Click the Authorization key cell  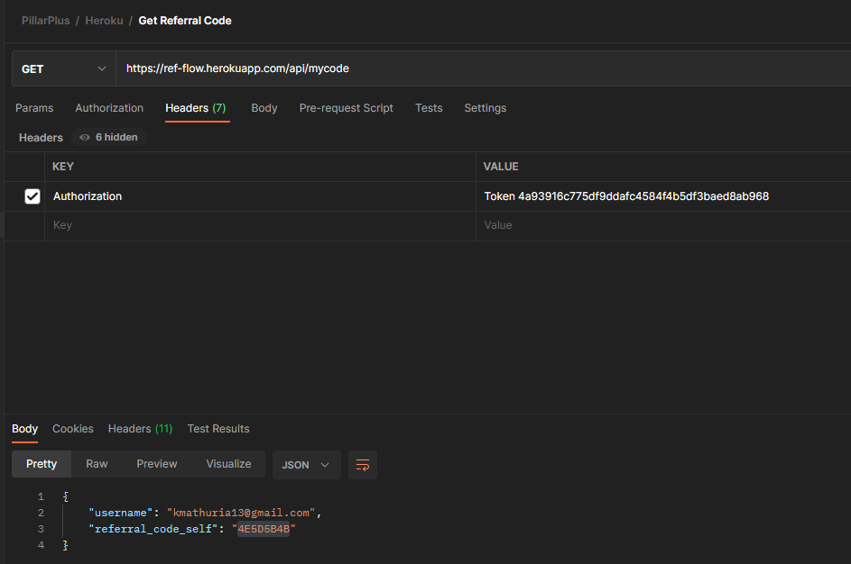tap(260, 196)
